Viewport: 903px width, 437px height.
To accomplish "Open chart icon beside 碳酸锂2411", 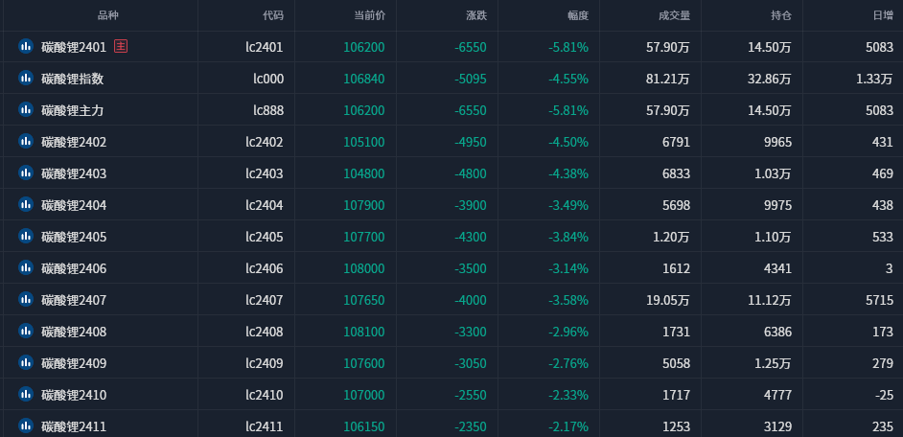I will click(25, 426).
